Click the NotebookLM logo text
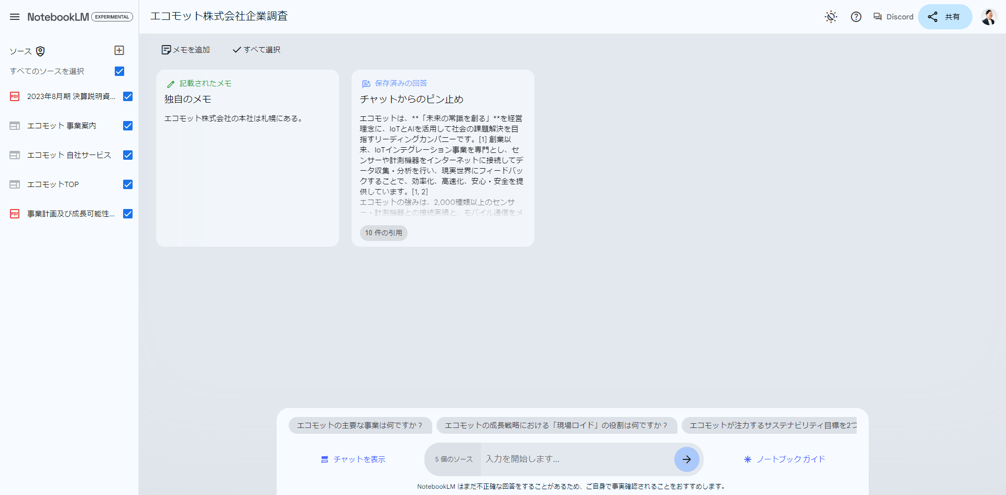 58,17
